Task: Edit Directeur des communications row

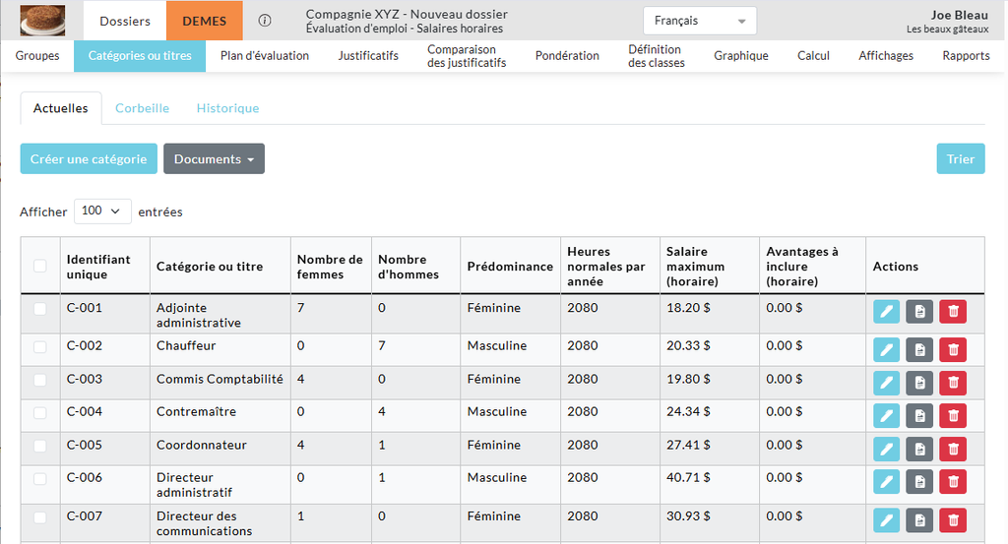Action: 886,520
